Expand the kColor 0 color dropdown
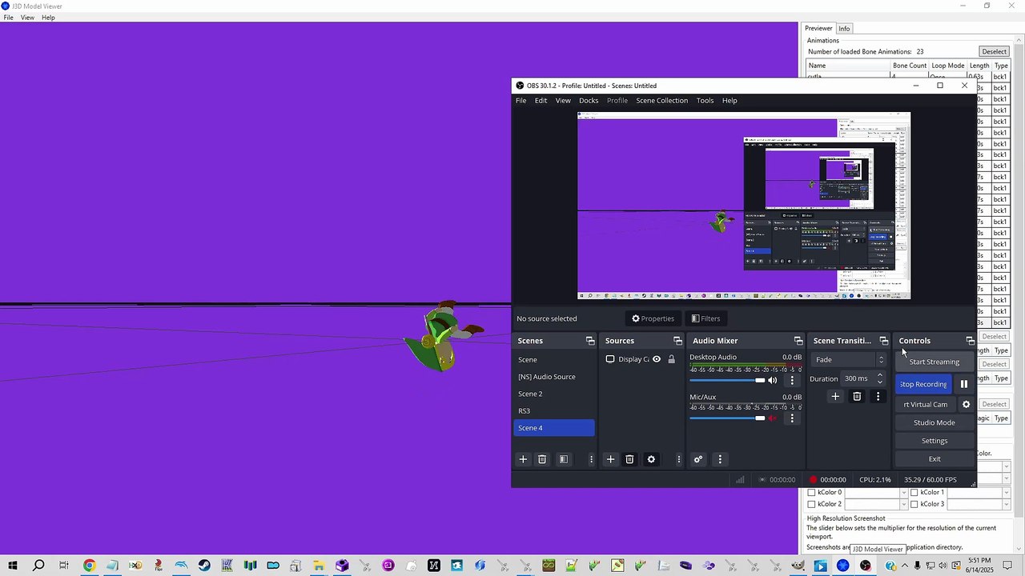The height and width of the screenshot is (576, 1025). click(x=904, y=493)
